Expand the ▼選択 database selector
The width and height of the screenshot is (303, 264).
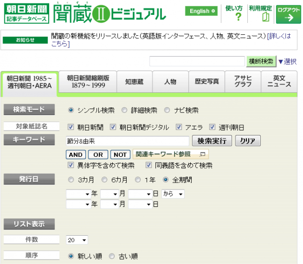288,62
